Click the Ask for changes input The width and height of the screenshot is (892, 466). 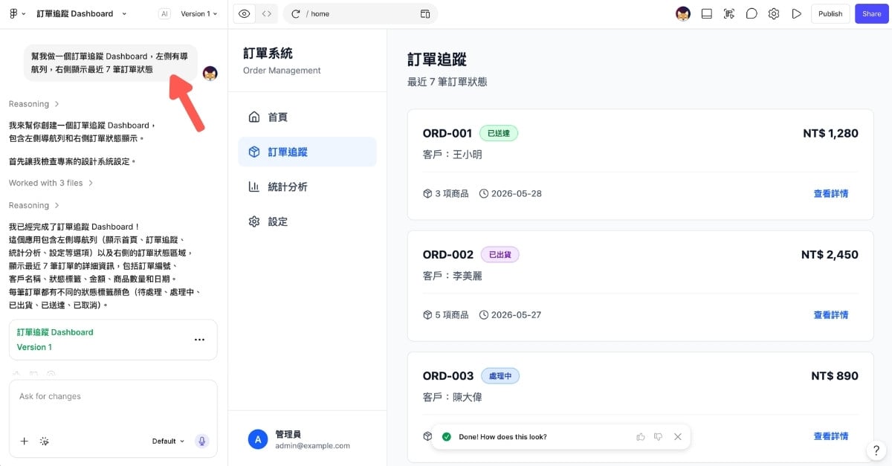[x=113, y=397]
